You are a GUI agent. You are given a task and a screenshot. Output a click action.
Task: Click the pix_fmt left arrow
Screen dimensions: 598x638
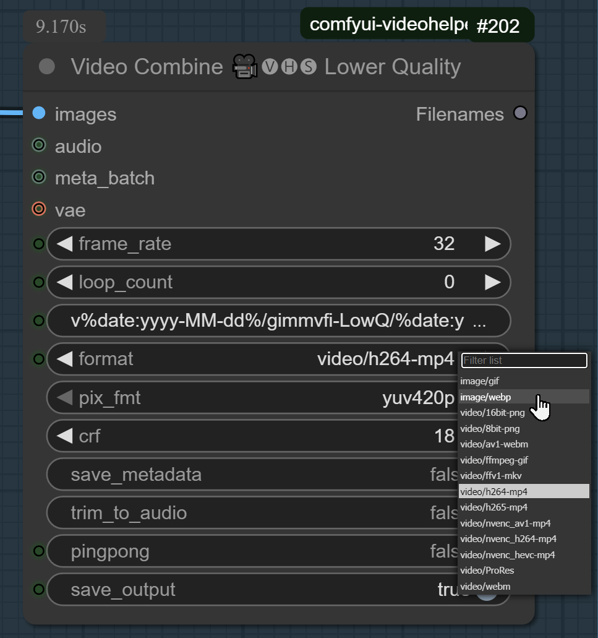[65, 397]
